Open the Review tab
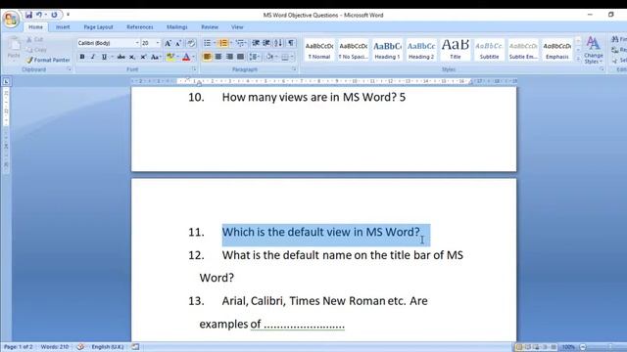The image size is (627, 352). [210, 27]
